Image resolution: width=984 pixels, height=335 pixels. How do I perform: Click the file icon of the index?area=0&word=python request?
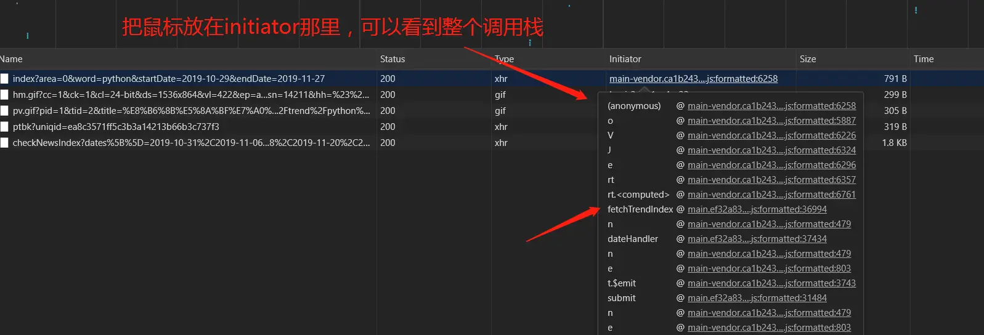4,79
